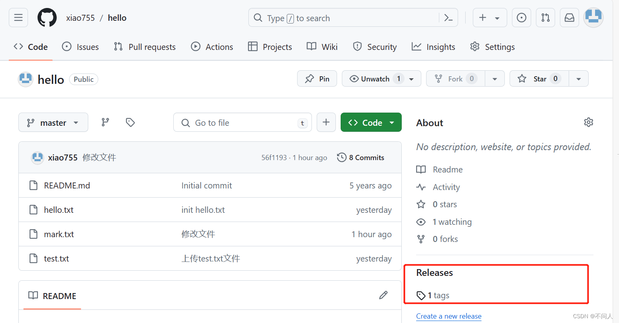Focus the Go to file input
The image size is (619, 323).
click(242, 122)
